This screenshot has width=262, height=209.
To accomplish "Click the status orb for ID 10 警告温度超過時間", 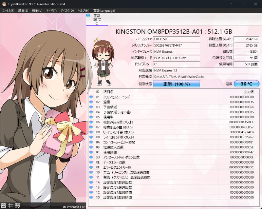I will click(x=91, y=172).
